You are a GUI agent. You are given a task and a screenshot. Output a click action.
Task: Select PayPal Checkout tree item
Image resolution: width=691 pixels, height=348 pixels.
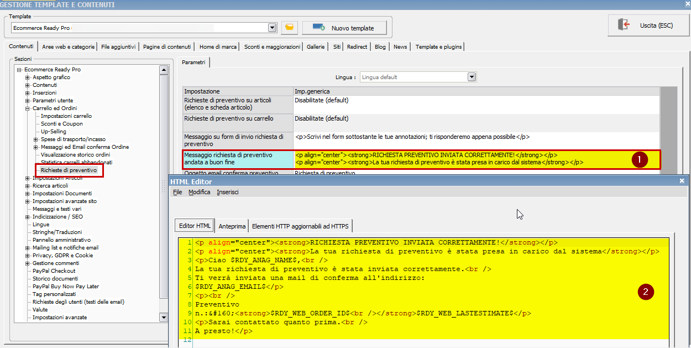54,271
